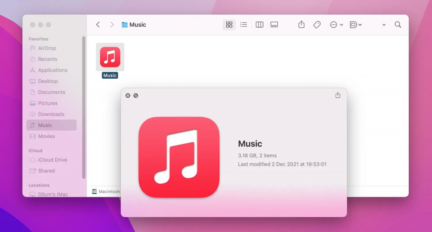Image resolution: width=432 pixels, height=232 pixels.
Task: Switch Finder to icon view
Action: coord(229,25)
